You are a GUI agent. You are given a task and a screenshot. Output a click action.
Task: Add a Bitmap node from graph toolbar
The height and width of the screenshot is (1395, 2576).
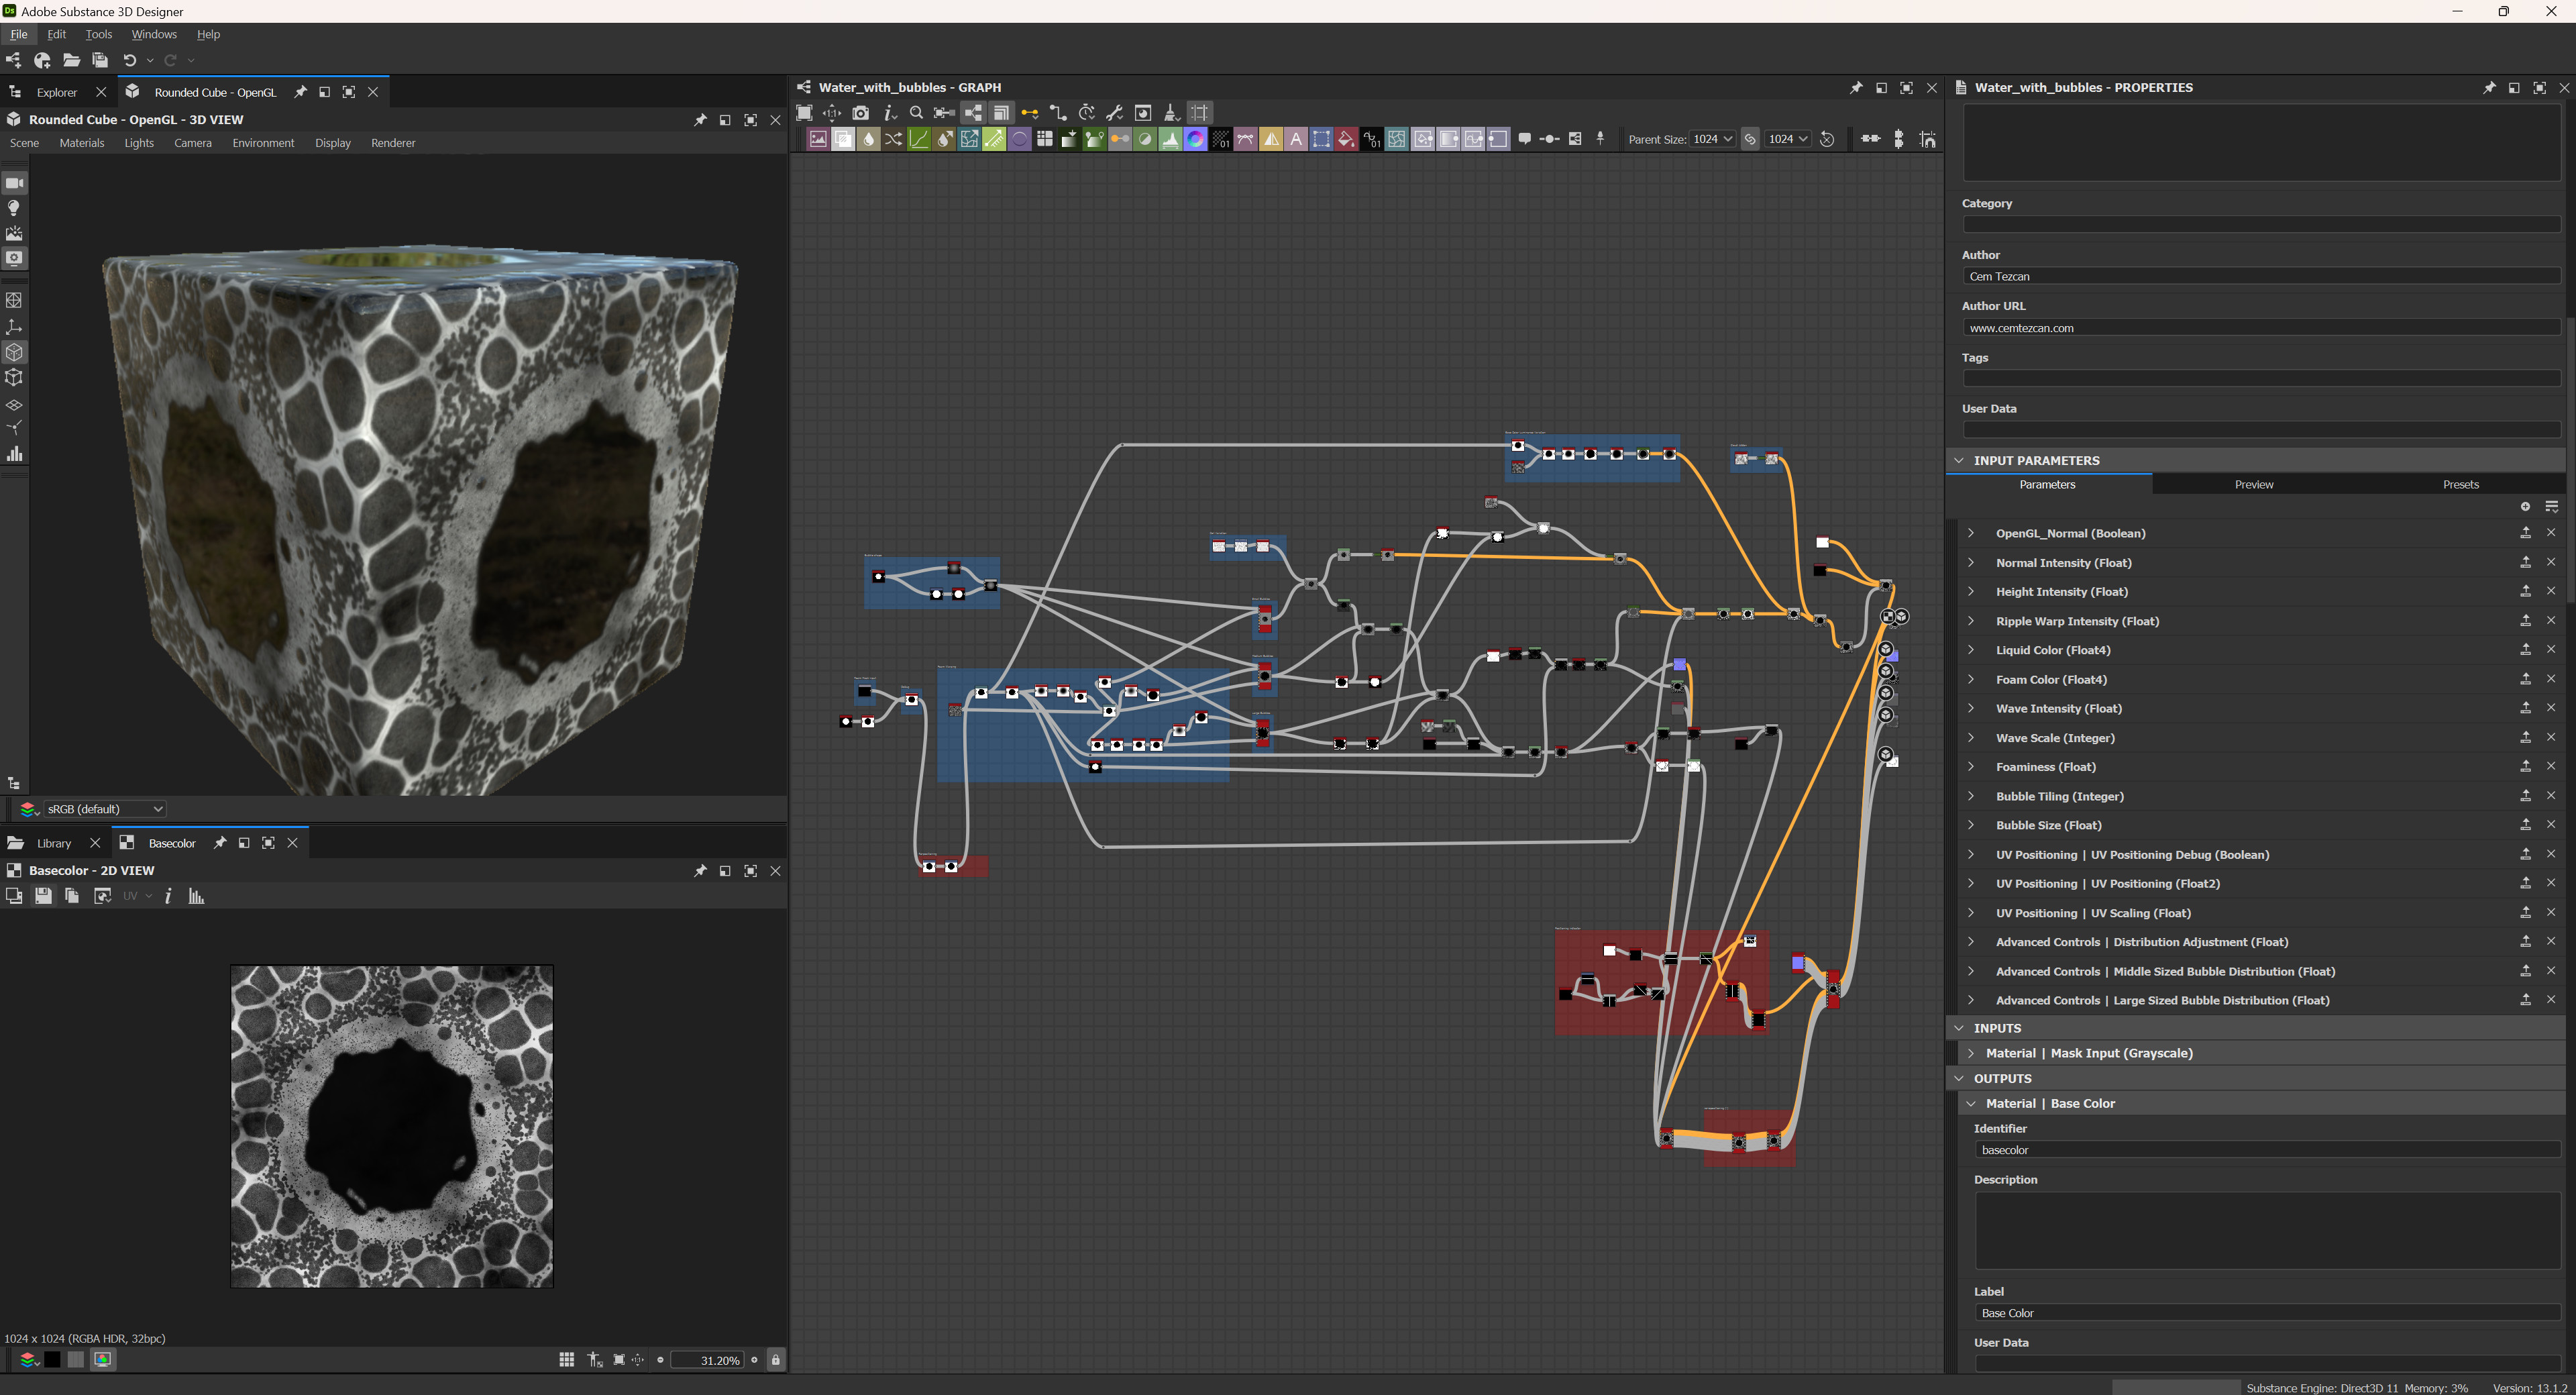pos(818,139)
